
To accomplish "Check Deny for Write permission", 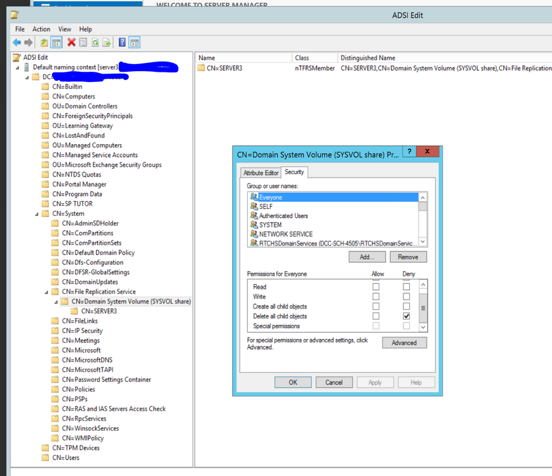I will 407,296.
